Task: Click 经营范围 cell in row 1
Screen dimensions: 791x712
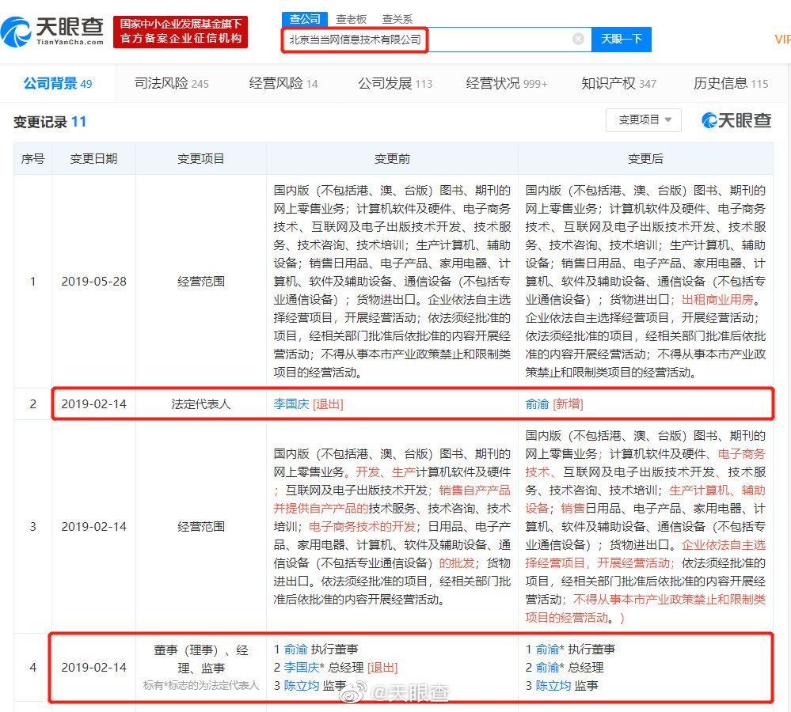Action: point(201,281)
